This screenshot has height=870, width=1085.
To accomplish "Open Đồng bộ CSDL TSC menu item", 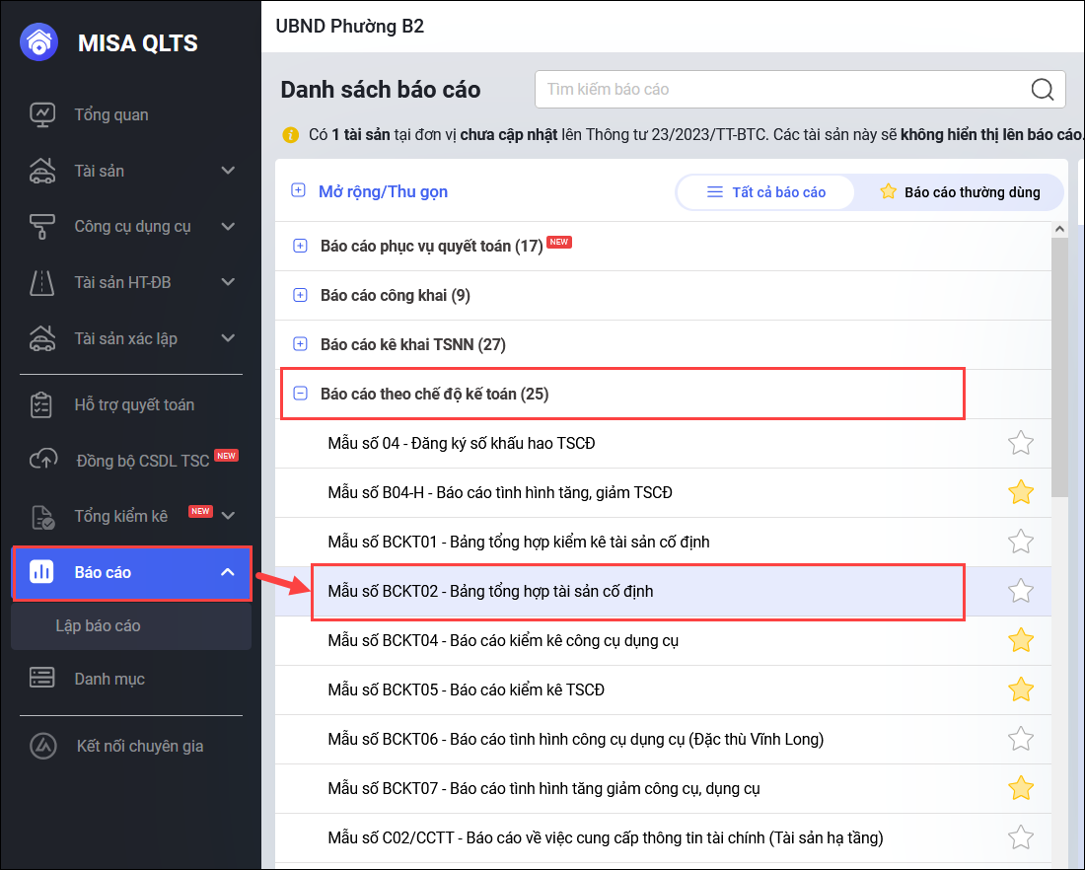I will (131, 461).
